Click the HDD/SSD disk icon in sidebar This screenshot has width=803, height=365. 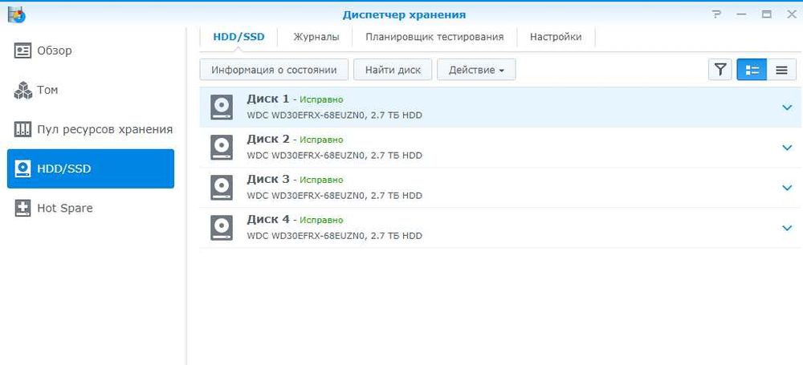(x=22, y=168)
